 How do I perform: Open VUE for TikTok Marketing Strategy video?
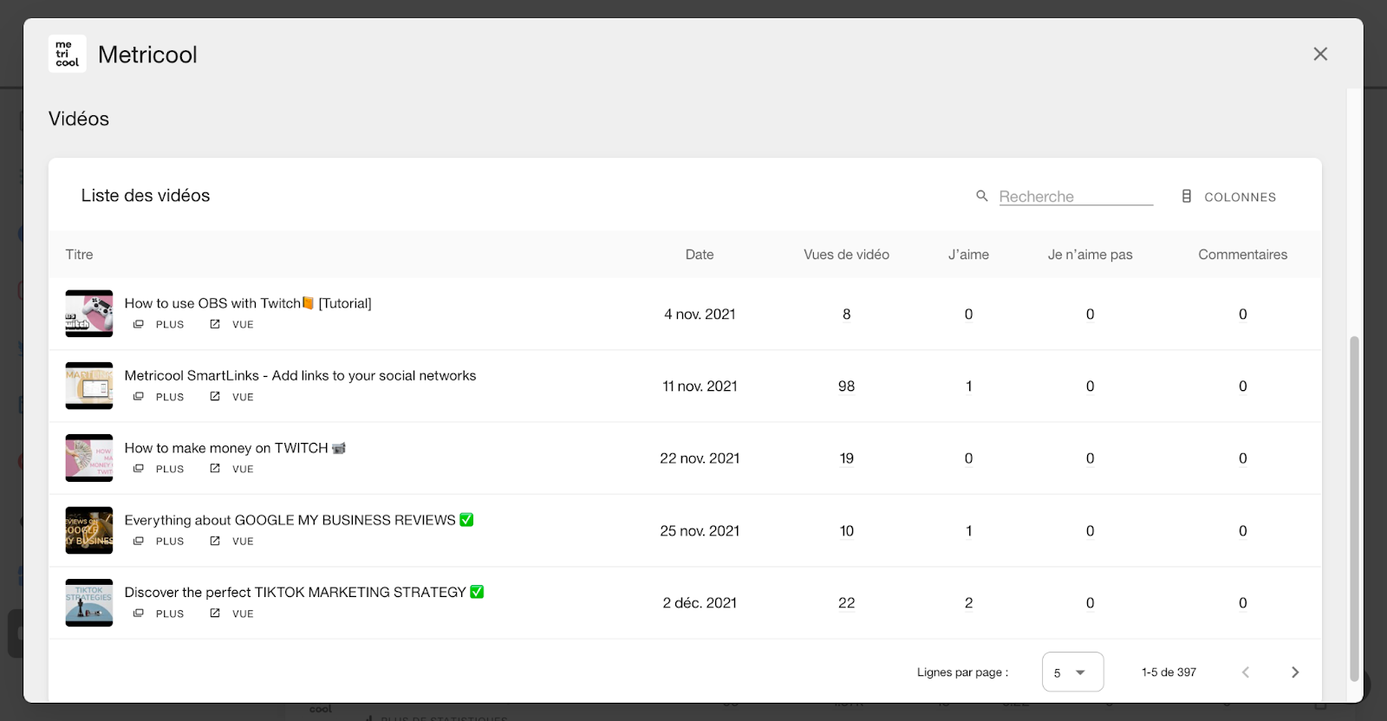coord(231,614)
